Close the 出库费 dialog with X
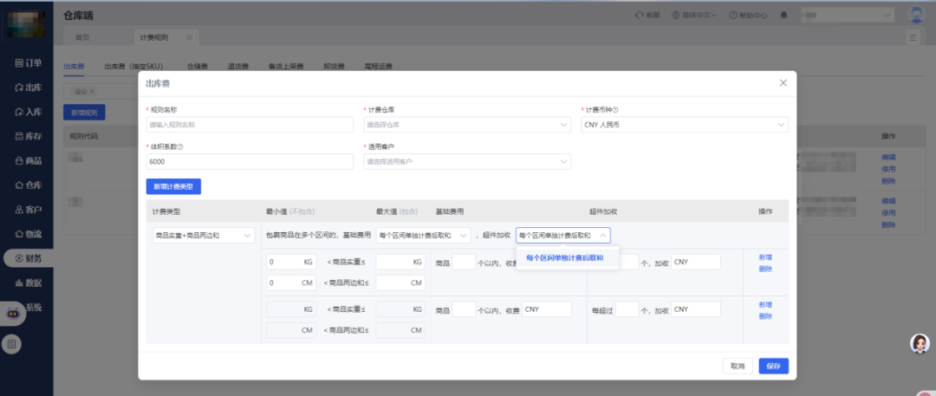Image resolution: width=936 pixels, height=396 pixels. (783, 83)
